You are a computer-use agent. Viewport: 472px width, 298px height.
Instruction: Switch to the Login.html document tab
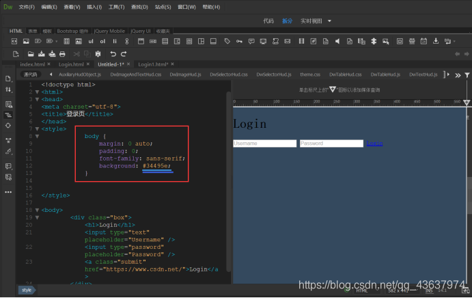point(71,64)
